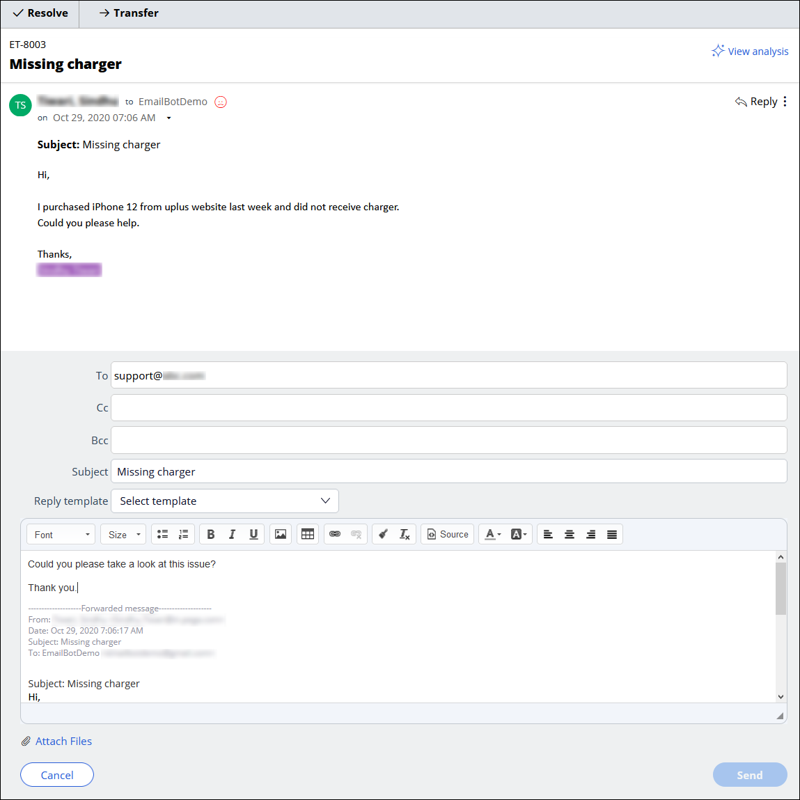The width and height of the screenshot is (800, 800).
Task: Insert a table in the message
Action: click(x=308, y=534)
